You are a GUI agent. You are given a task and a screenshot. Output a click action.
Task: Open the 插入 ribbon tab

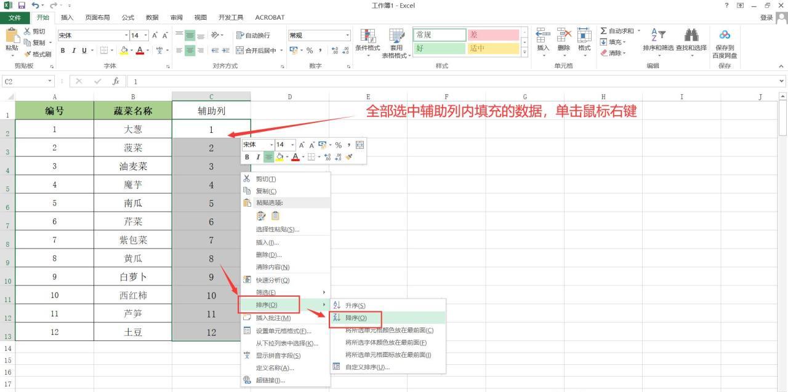tap(67, 17)
